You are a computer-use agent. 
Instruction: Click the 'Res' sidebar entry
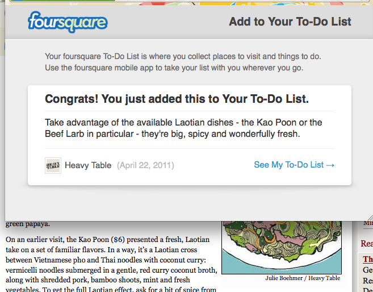pos(368,281)
